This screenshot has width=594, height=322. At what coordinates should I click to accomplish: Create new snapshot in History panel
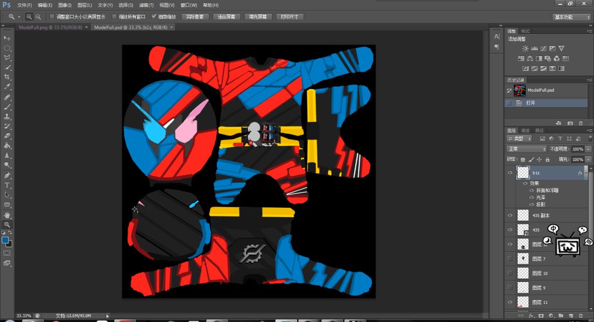pos(570,123)
